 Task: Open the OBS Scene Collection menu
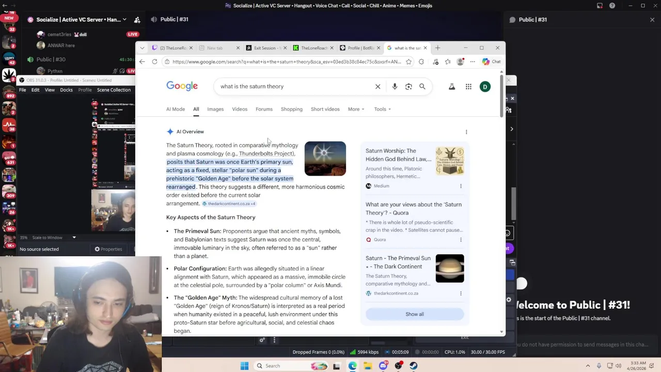[114, 90]
